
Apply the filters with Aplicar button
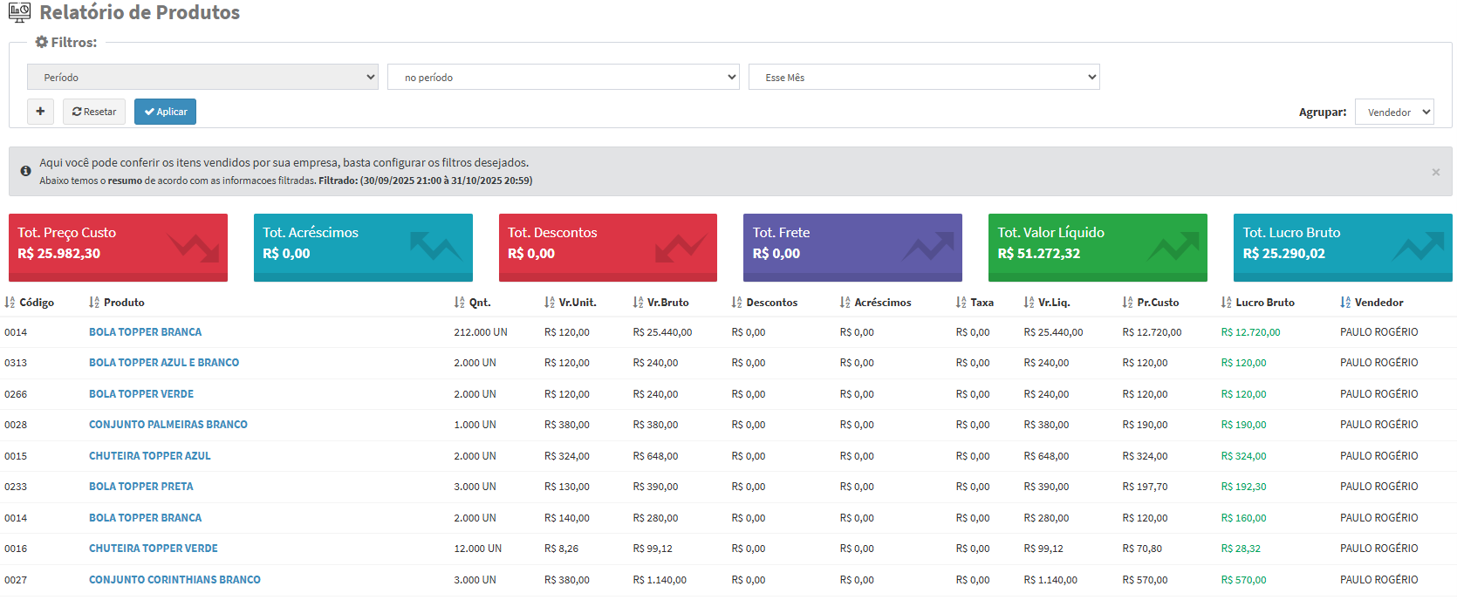click(165, 112)
